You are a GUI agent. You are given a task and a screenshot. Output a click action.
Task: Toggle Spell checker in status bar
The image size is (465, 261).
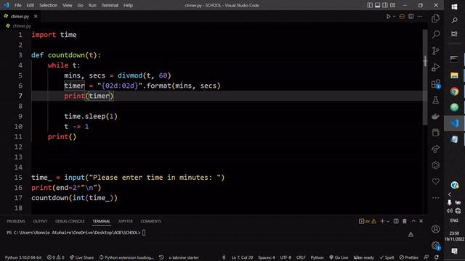point(387,257)
